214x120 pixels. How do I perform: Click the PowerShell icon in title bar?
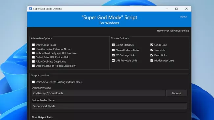tap(30, 9)
